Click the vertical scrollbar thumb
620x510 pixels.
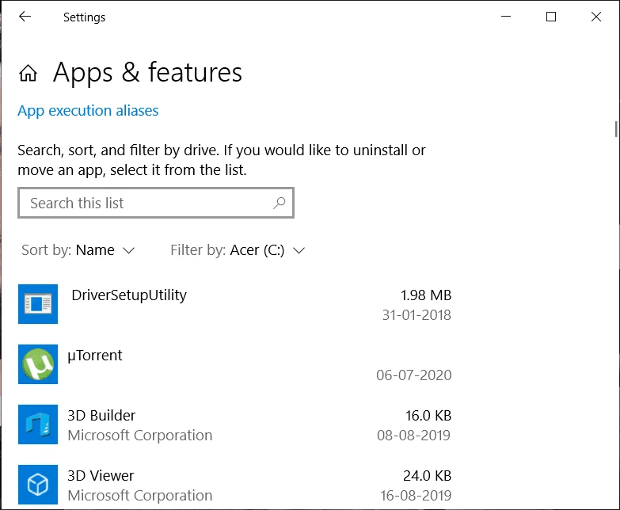(616, 129)
